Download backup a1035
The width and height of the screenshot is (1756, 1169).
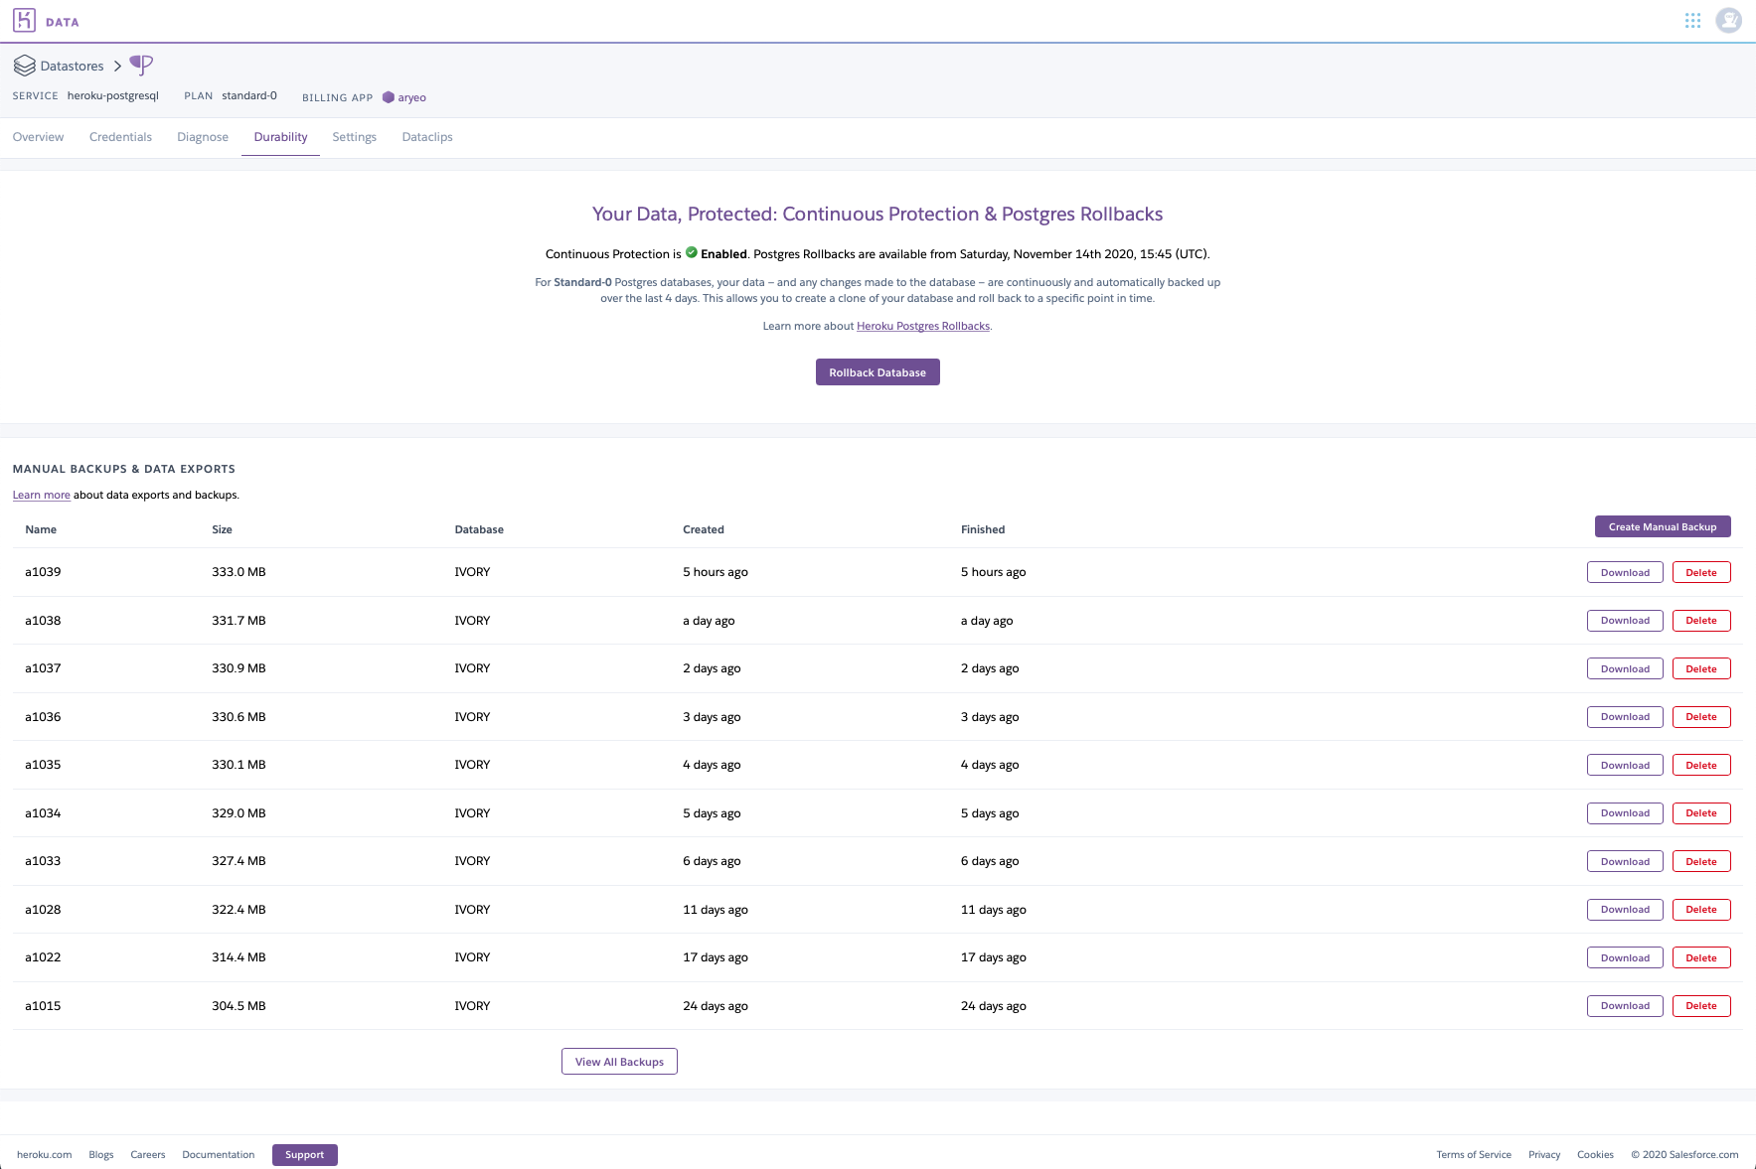[x=1625, y=765]
